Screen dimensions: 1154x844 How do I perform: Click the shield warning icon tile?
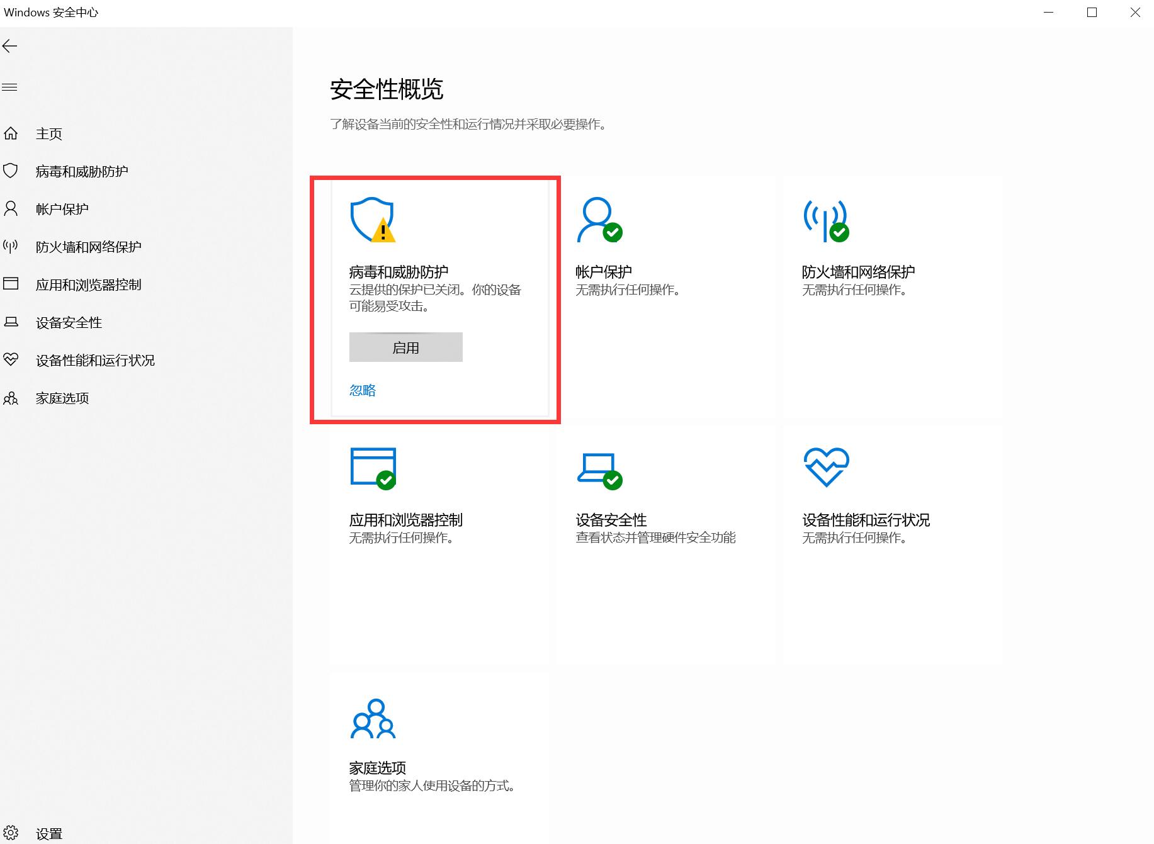[373, 220]
